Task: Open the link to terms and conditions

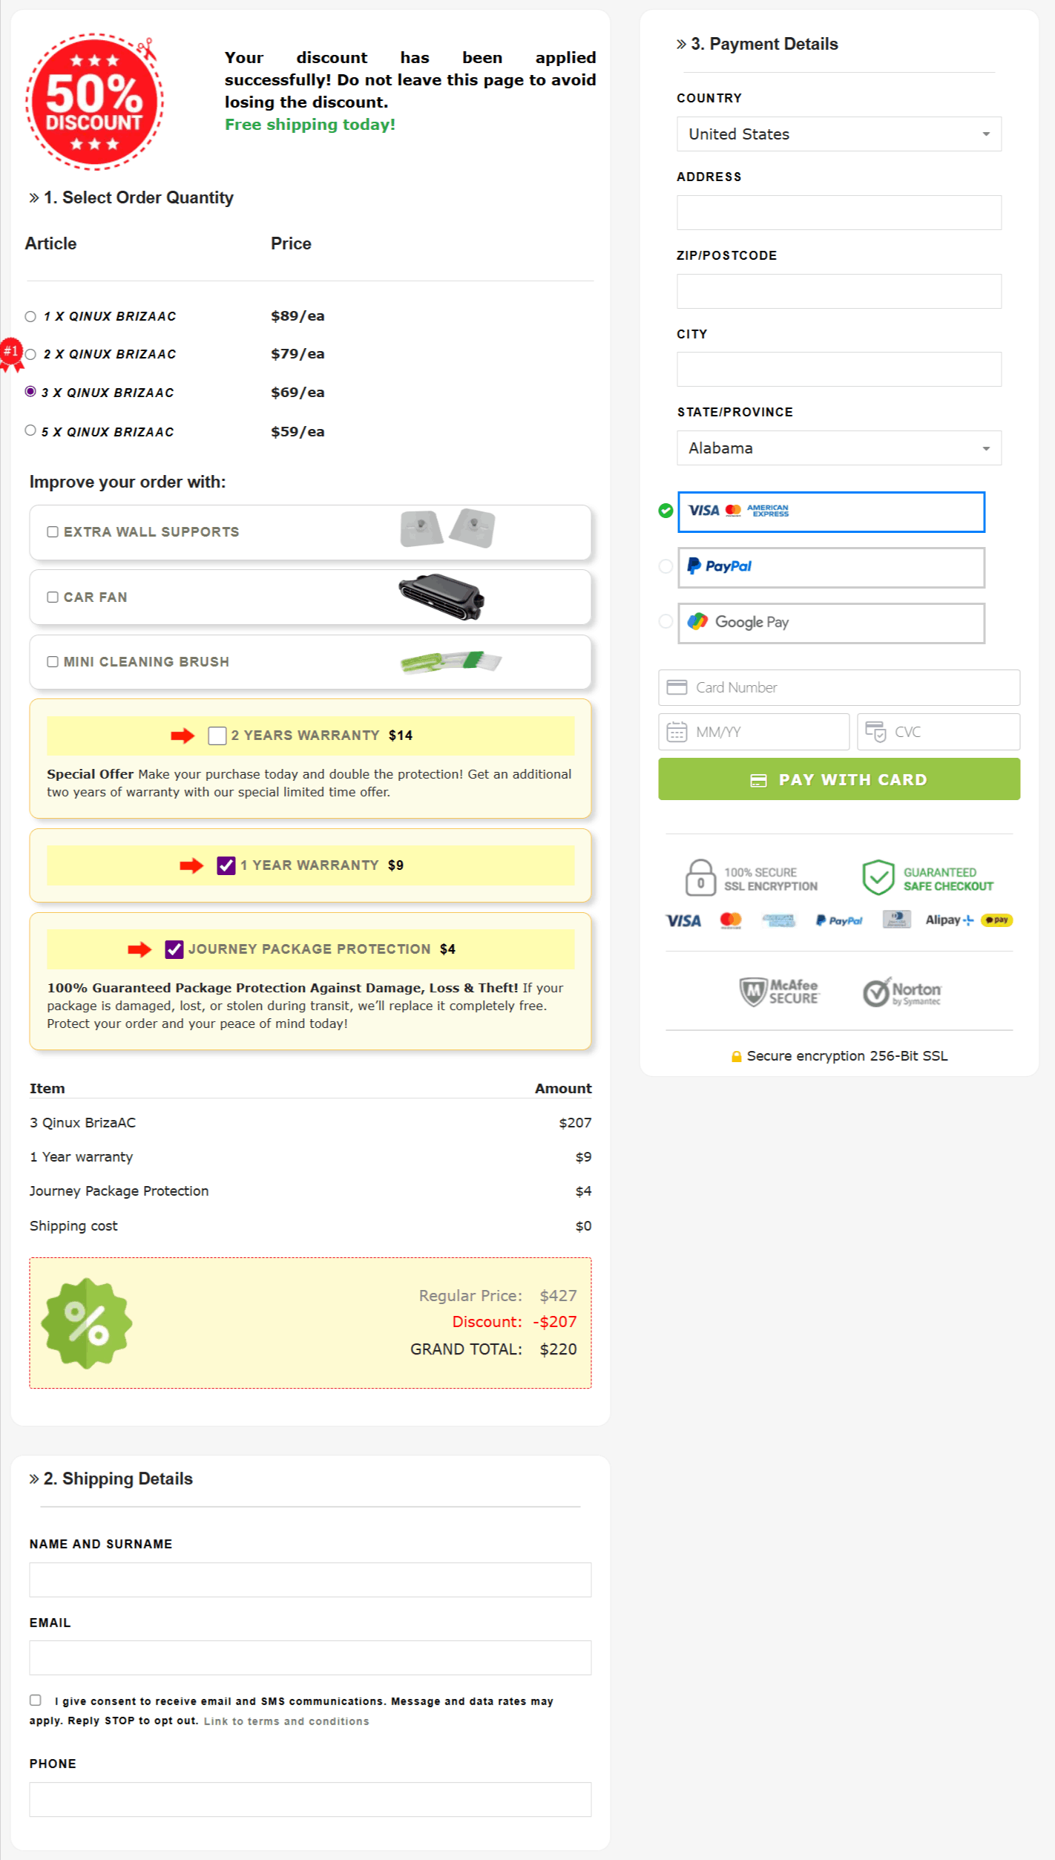Action: coord(286,1720)
